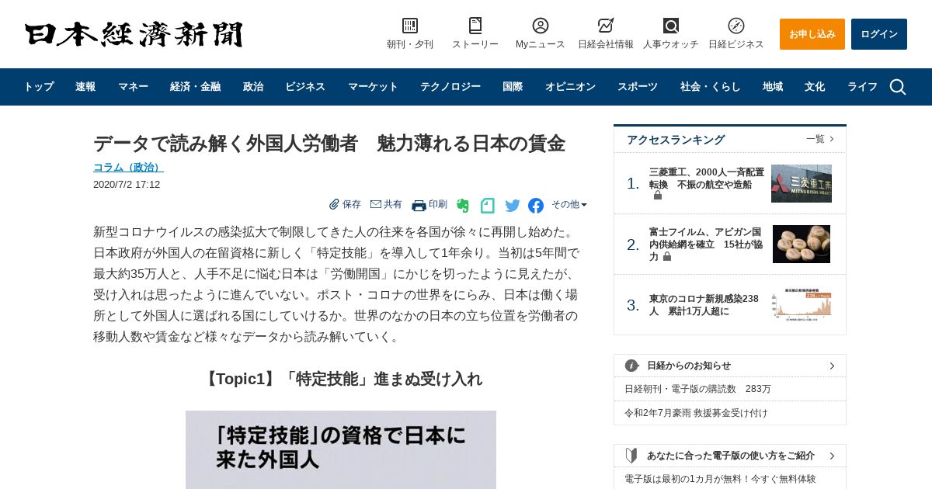This screenshot has height=489, width=932.
Task: Go to the スポーツ navigation tab
Action: click(x=638, y=87)
